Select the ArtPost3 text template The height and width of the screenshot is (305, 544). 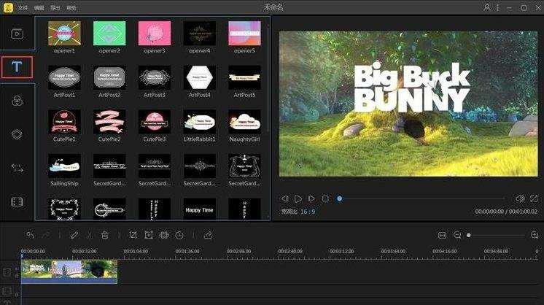[x=155, y=78]
